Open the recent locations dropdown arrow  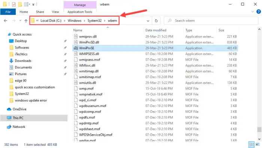(20, 21)
